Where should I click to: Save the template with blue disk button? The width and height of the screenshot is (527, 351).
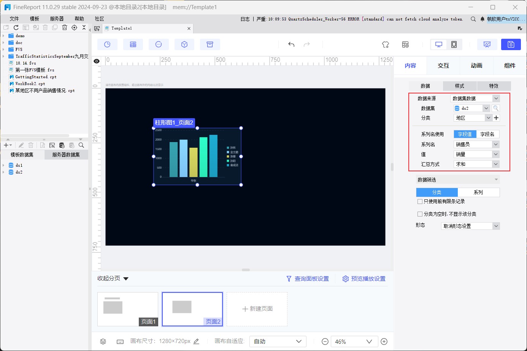click(511, 44)
